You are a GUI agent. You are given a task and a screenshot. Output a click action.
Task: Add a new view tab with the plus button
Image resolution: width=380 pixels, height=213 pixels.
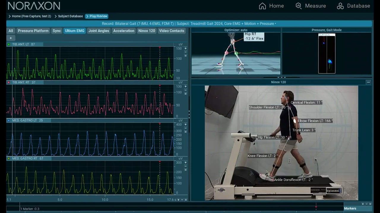[11, 38]
